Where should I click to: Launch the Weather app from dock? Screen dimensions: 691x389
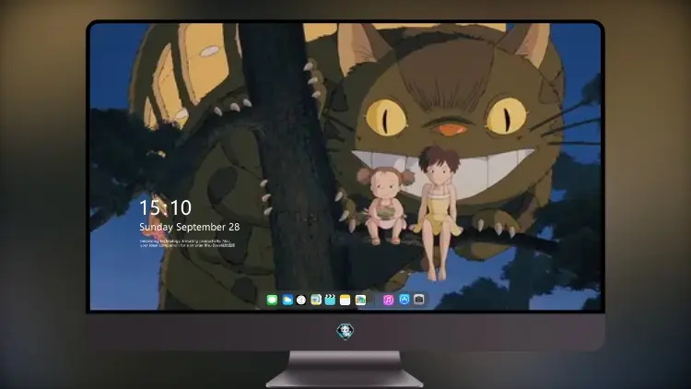(287, 300)
